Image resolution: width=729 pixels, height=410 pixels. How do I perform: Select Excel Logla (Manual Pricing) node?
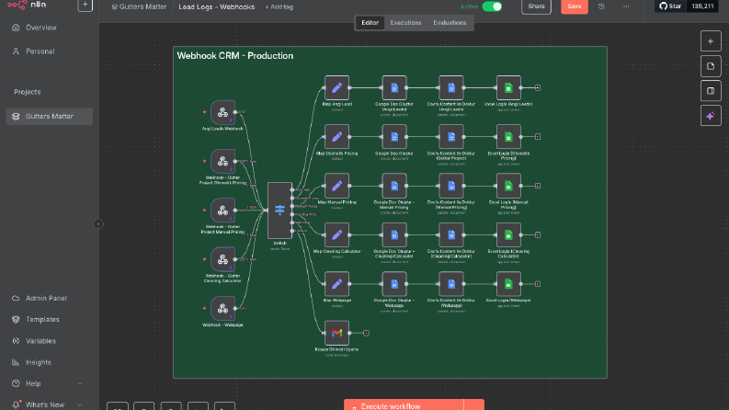(x=508, y=186)
